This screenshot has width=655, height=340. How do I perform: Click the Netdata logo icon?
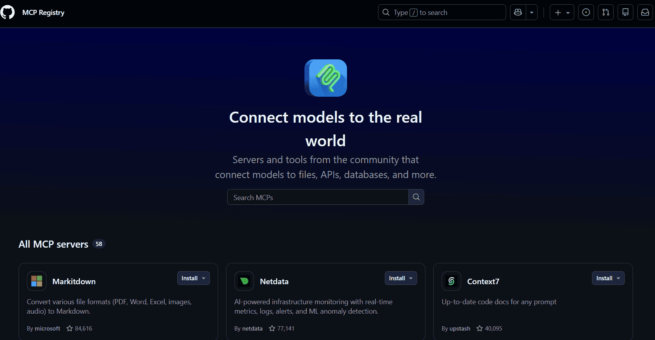click(244, 281)
